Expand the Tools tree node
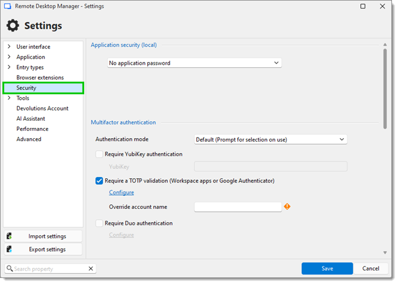Image resolution: width=398 pixels, height=284 pixels. tap(9, 98)
